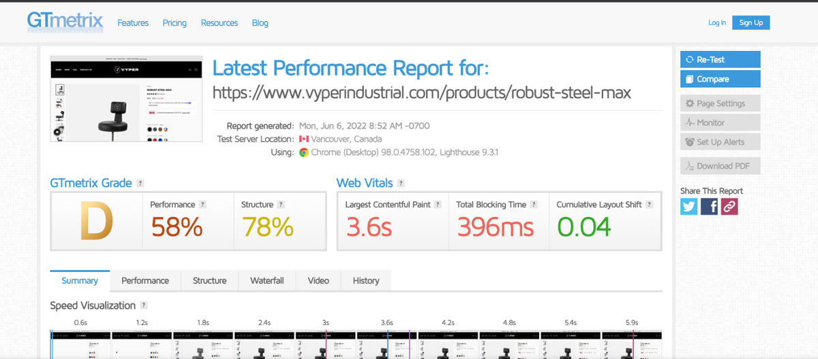
Task: Click help icon next to Performance score
Action: click(x=202, y=205)
